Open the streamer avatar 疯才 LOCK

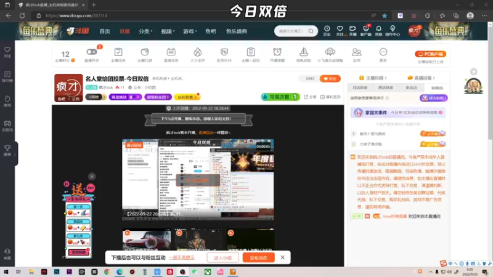coord(68,87)
